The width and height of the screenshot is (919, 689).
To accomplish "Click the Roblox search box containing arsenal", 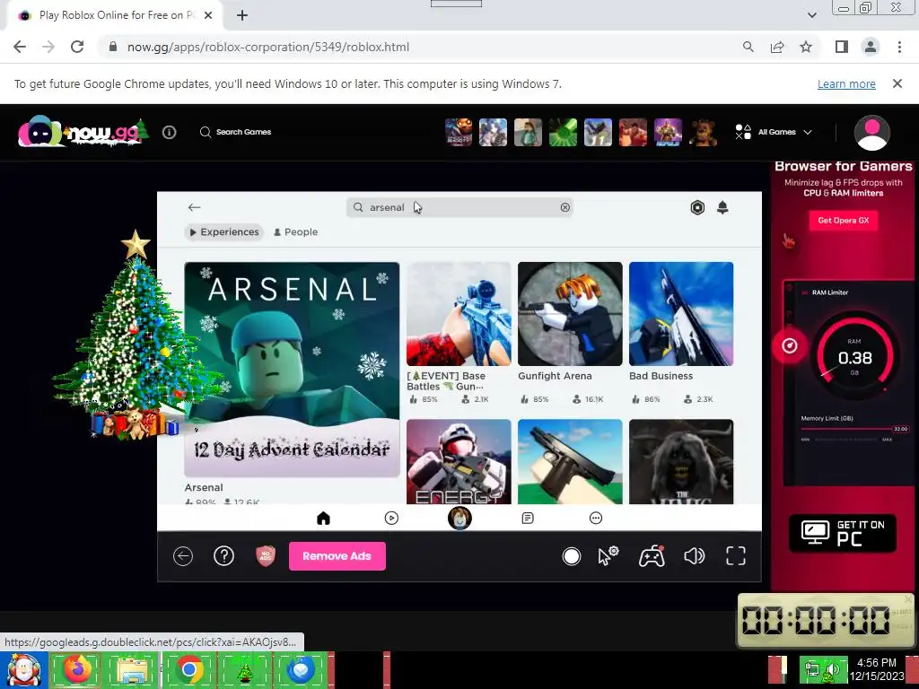I will pyautogui.click(x=459, y=207).
